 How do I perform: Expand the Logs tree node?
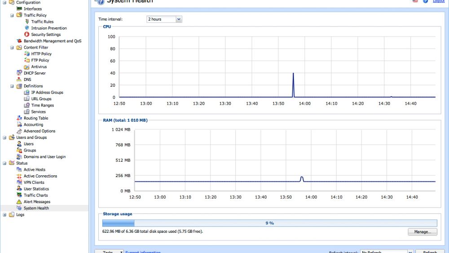point(5,215)
